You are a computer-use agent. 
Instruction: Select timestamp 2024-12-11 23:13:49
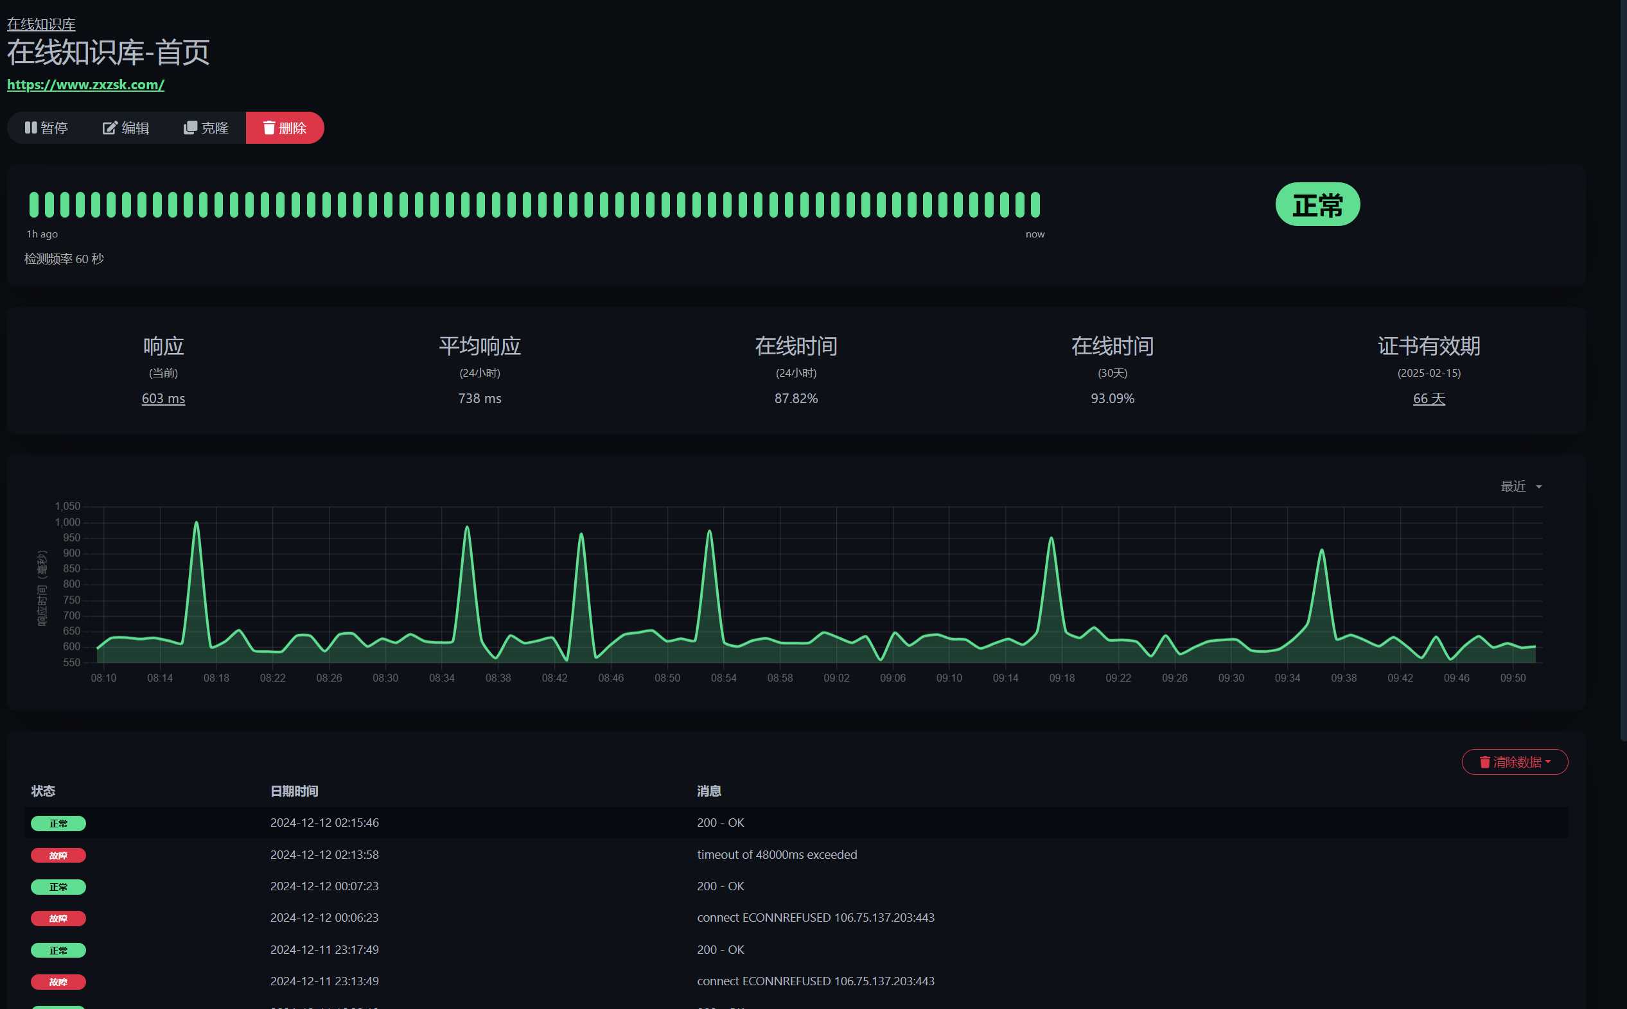click(x=324, y=981)
